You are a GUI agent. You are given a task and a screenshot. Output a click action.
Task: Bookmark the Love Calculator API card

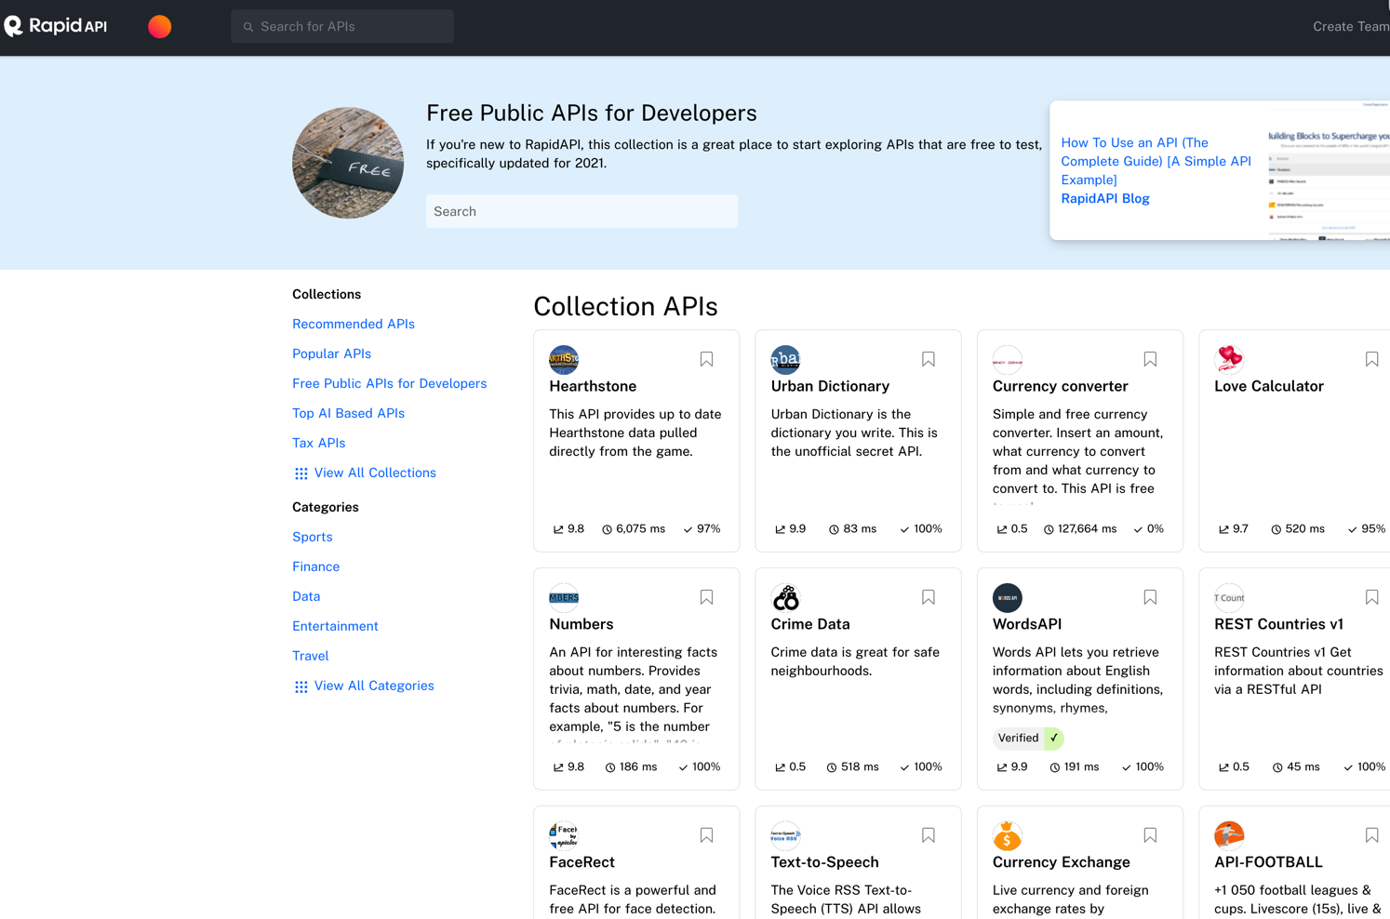click(1371, 359)
